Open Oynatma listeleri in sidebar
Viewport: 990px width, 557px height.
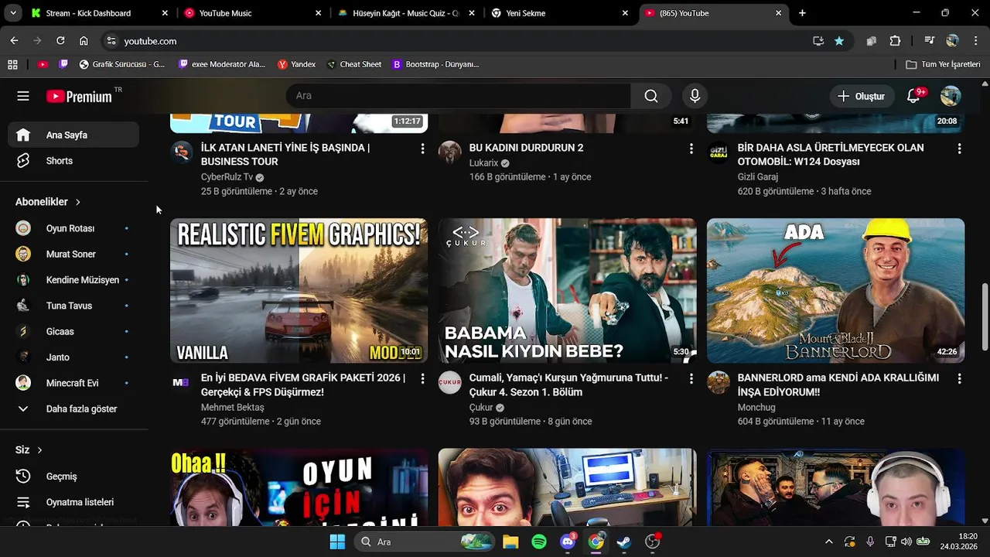[73, 502]
